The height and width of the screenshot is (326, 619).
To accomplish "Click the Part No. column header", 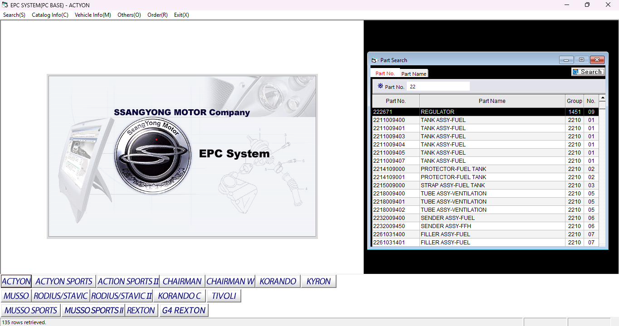I will click(x=396, y=101).
